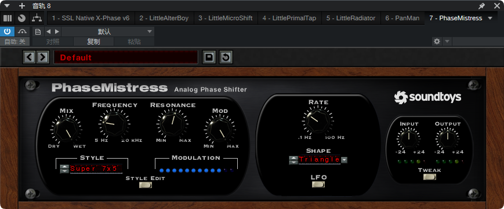Click the Default preset name display

click(x=126, y=57)
